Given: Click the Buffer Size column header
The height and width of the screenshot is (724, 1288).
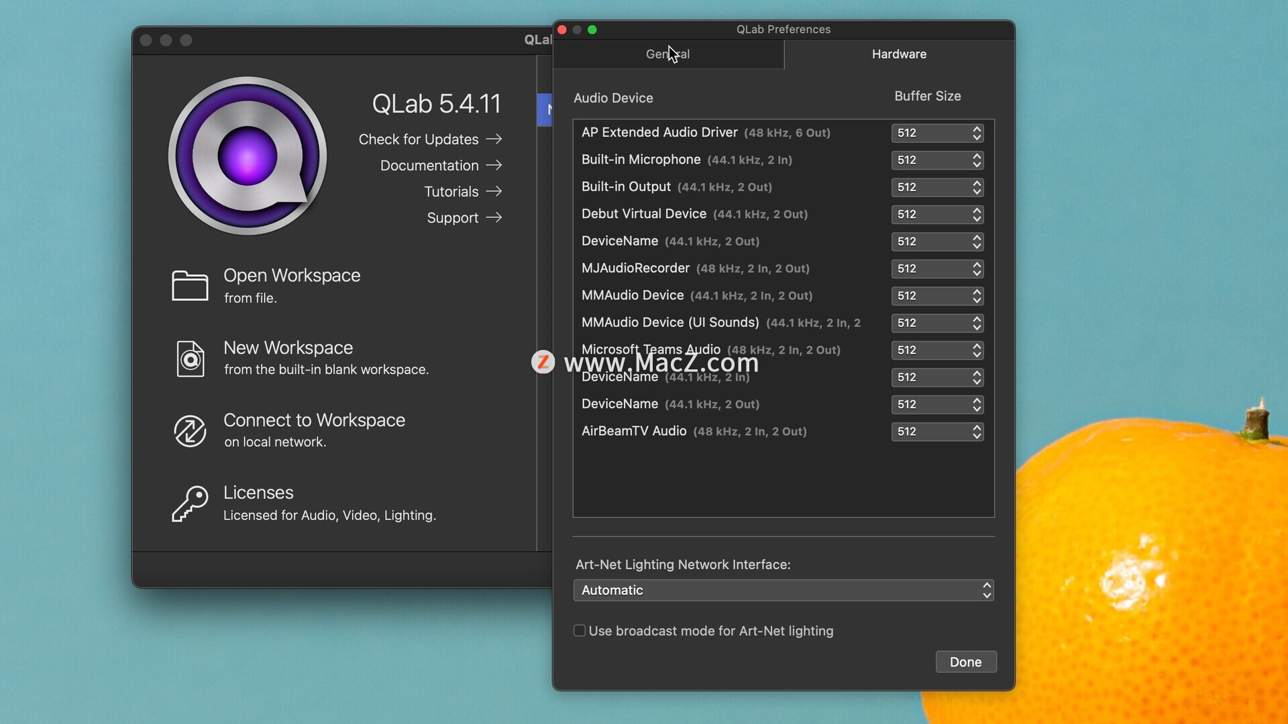Looking at the screenshot, I should coord(928,97).
